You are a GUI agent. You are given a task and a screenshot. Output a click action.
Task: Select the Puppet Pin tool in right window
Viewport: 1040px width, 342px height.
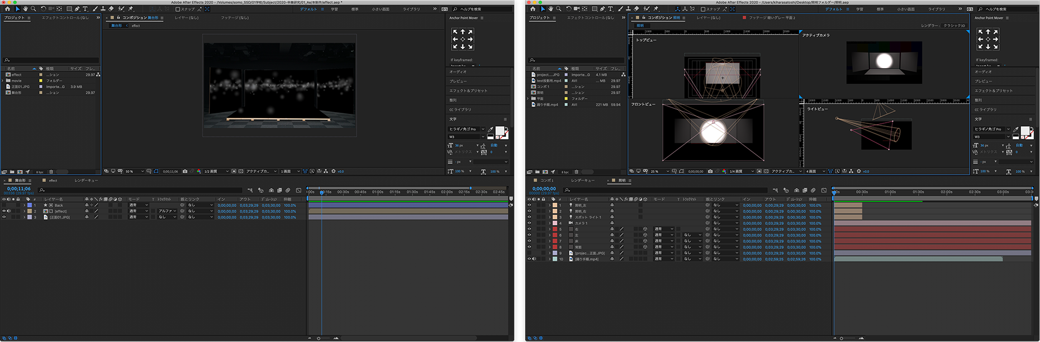pyautogui.click(x=656, y=9)
